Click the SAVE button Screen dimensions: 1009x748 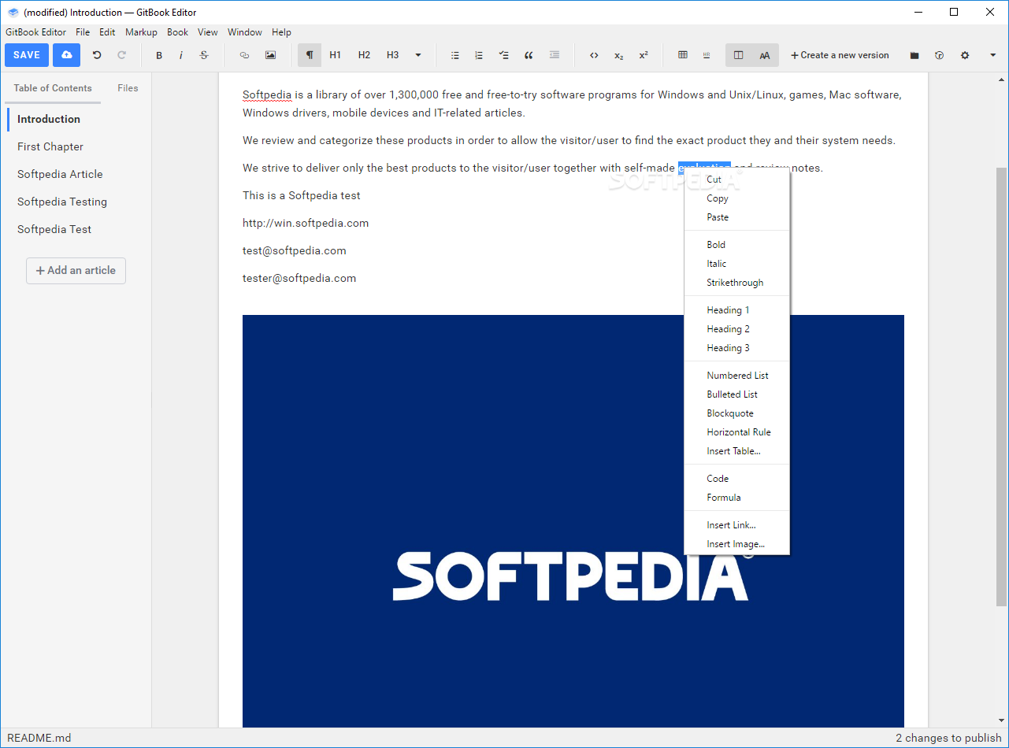27,55
